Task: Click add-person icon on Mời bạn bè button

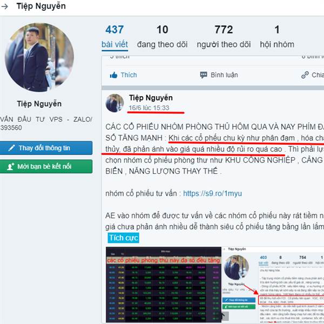Action: click(x=11, y=166)
